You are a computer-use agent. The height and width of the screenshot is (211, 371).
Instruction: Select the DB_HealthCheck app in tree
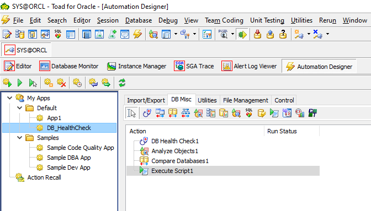tap(60, 128)
